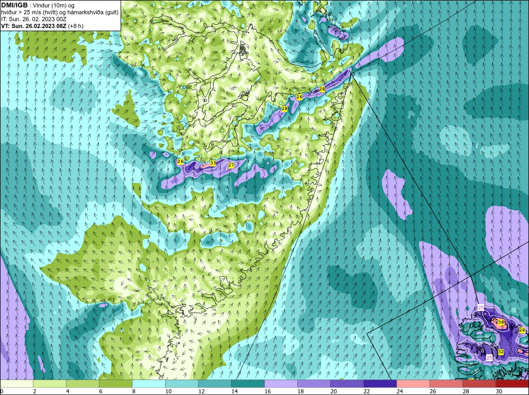
Task: Click the '26' gust label left of '33'
Action: tap(180, 162)
